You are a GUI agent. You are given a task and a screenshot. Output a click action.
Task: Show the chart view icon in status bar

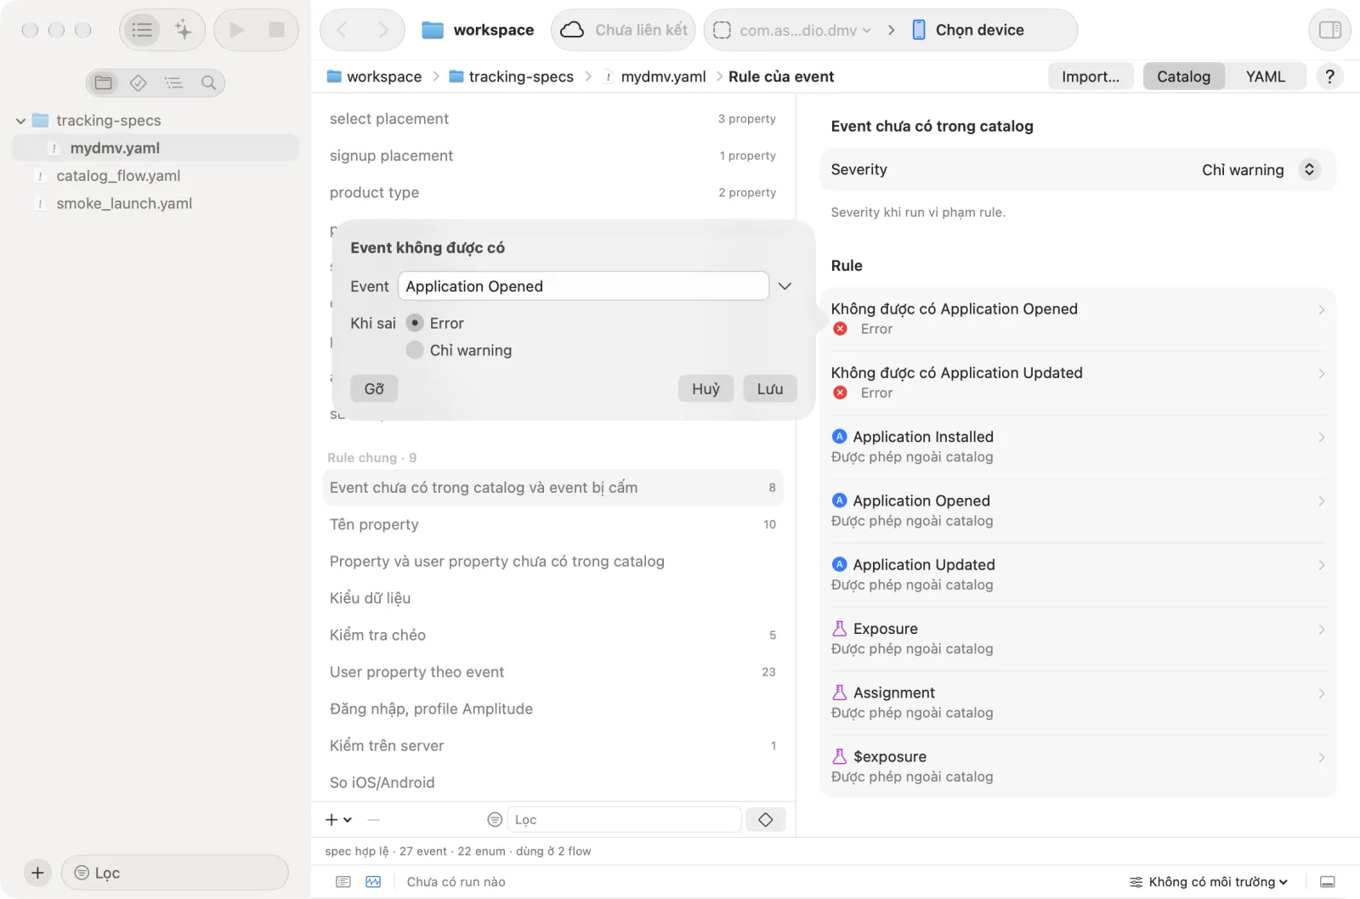373,882
